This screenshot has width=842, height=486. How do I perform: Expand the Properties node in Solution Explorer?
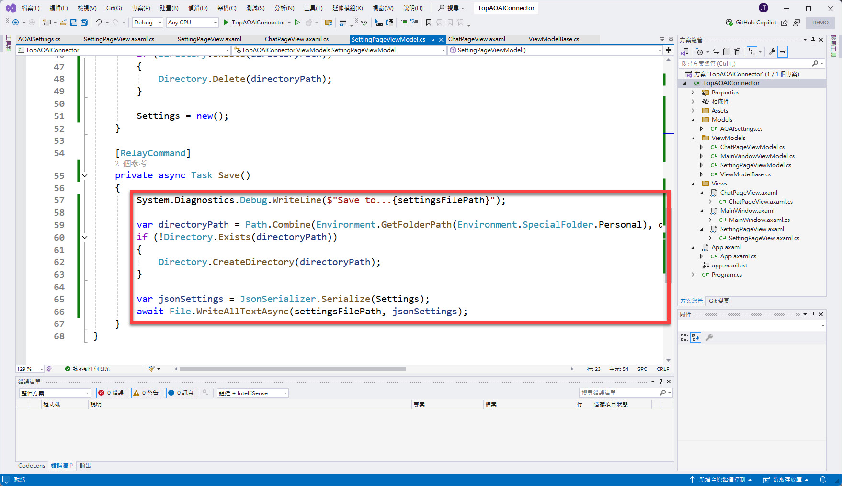693,93
